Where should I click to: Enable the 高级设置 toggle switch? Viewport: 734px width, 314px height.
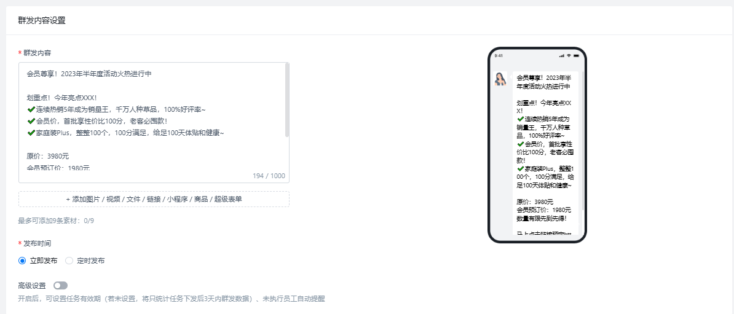coord(60,286)
